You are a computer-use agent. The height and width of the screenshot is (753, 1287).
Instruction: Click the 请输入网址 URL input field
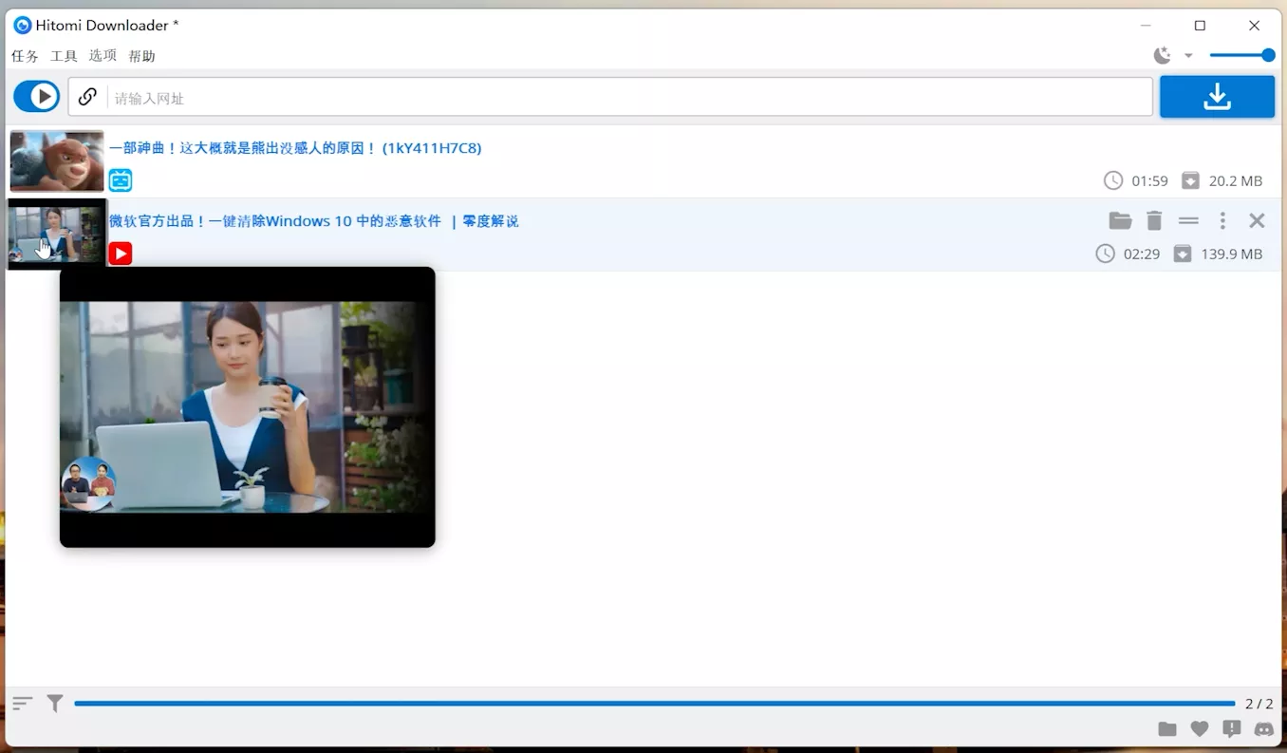tap(626, 98)
